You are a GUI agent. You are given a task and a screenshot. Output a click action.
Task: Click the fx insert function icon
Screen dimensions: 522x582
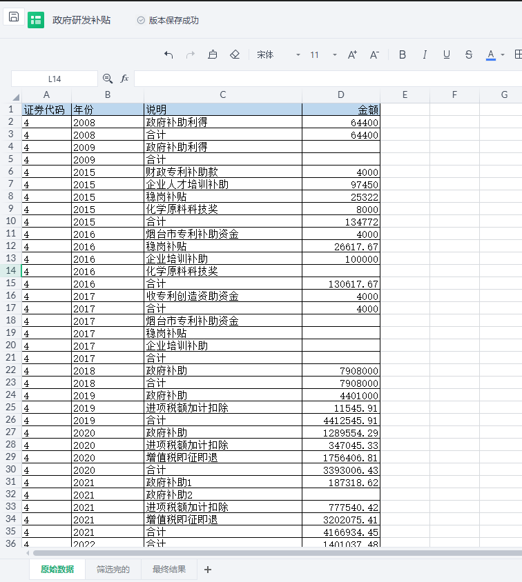coord(124,79)
